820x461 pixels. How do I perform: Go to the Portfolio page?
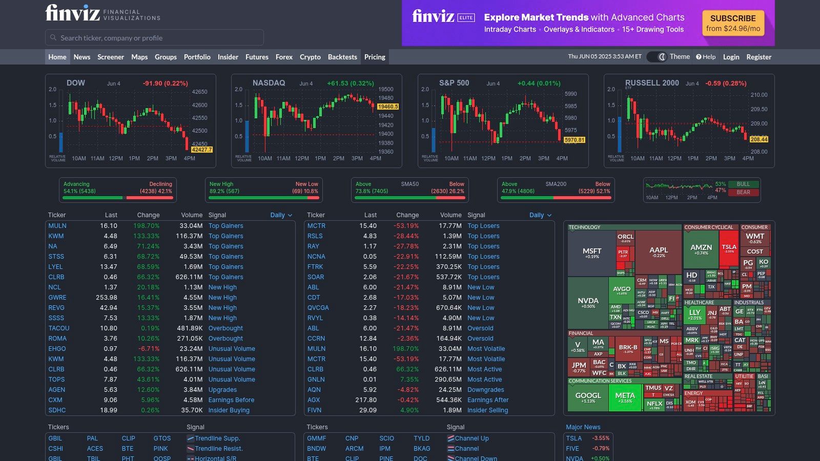(x=197, y=57)
